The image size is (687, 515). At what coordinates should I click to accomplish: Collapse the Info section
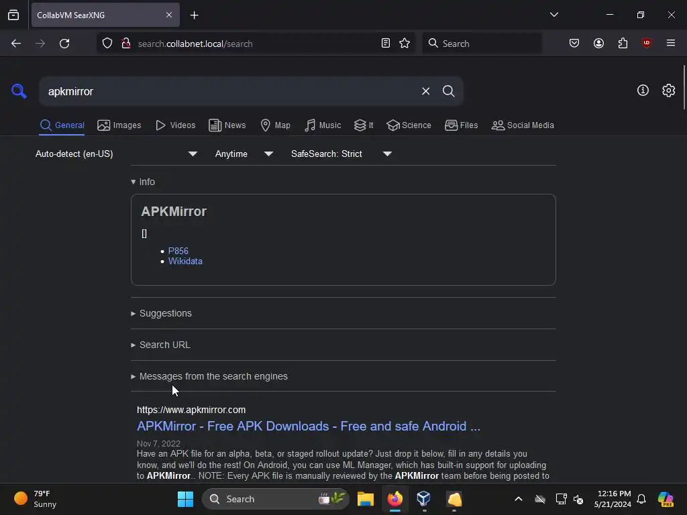click(143, 182)
